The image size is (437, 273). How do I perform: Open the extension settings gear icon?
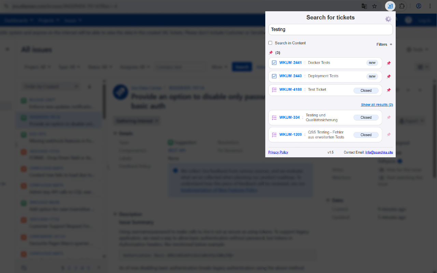pyautogui.click(x=388, y=19)
